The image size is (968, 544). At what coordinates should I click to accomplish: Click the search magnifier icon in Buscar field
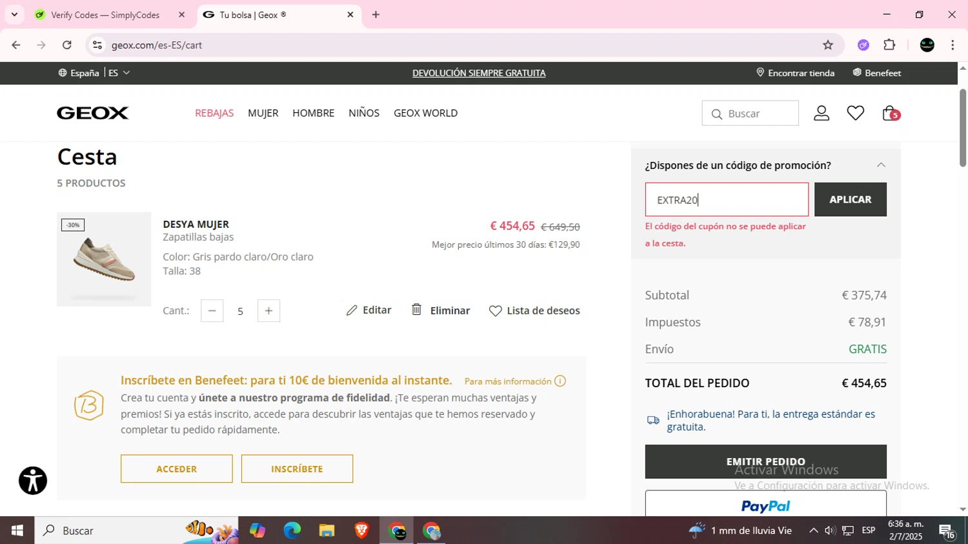[716, 114]
